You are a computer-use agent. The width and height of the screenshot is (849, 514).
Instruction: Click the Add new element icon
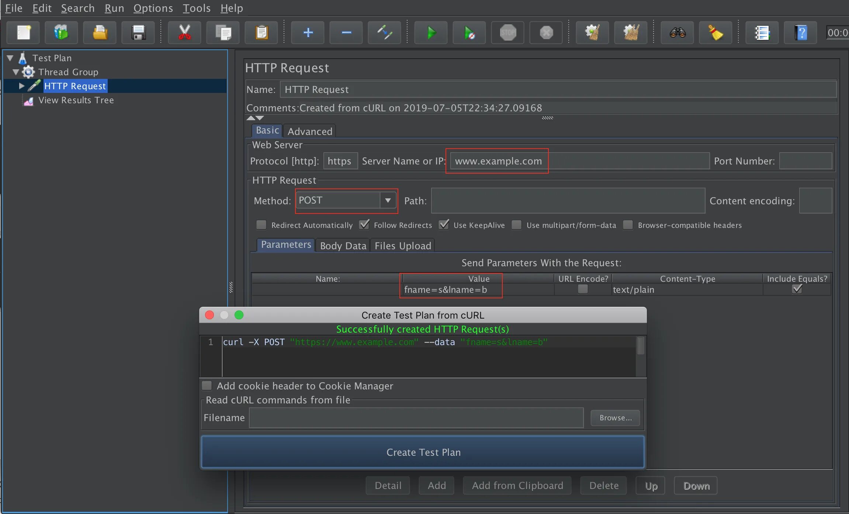[x=308, y=33]
